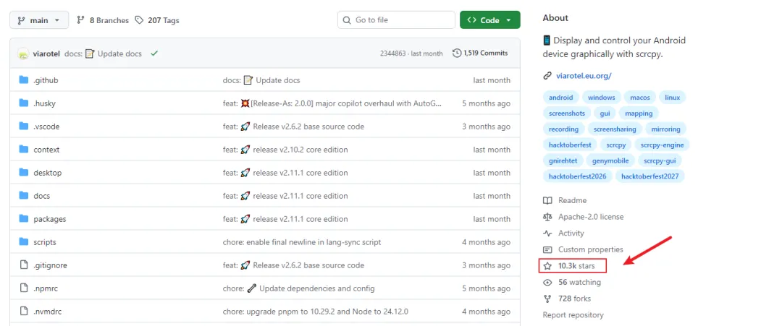
Task: Click the folder icon next to context
Action: tap(23, 150)
